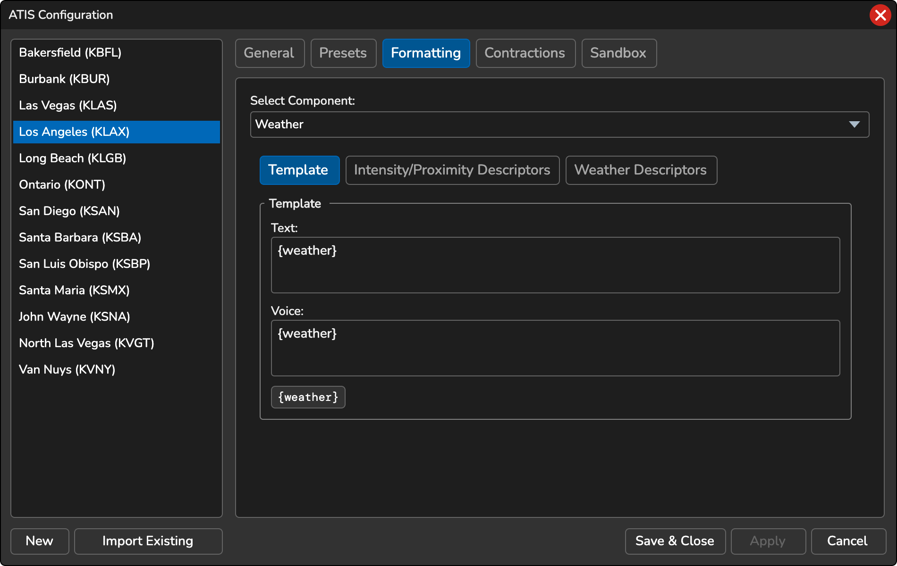Viewport: 897px width, 566px height.
Task: Cancel the configuration changes
Action: point(847,541)
